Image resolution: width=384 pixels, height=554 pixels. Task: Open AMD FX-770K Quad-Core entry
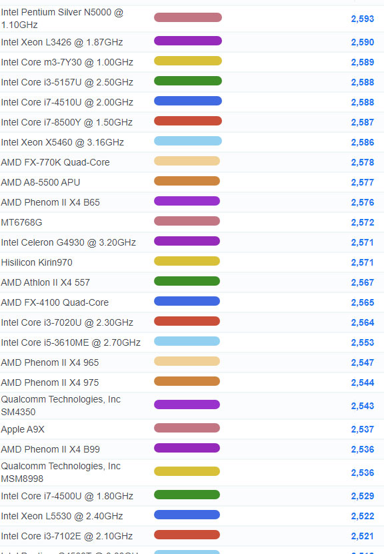55,162
